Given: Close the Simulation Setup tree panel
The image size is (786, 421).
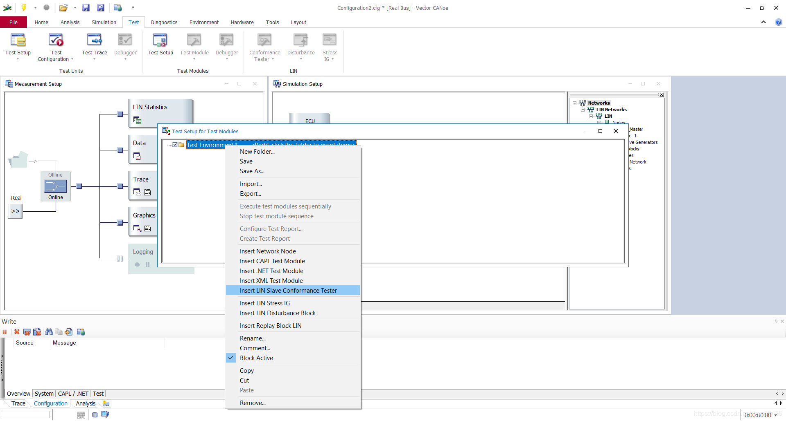Looking at the screenshot, I should click(x=662, y=95).
